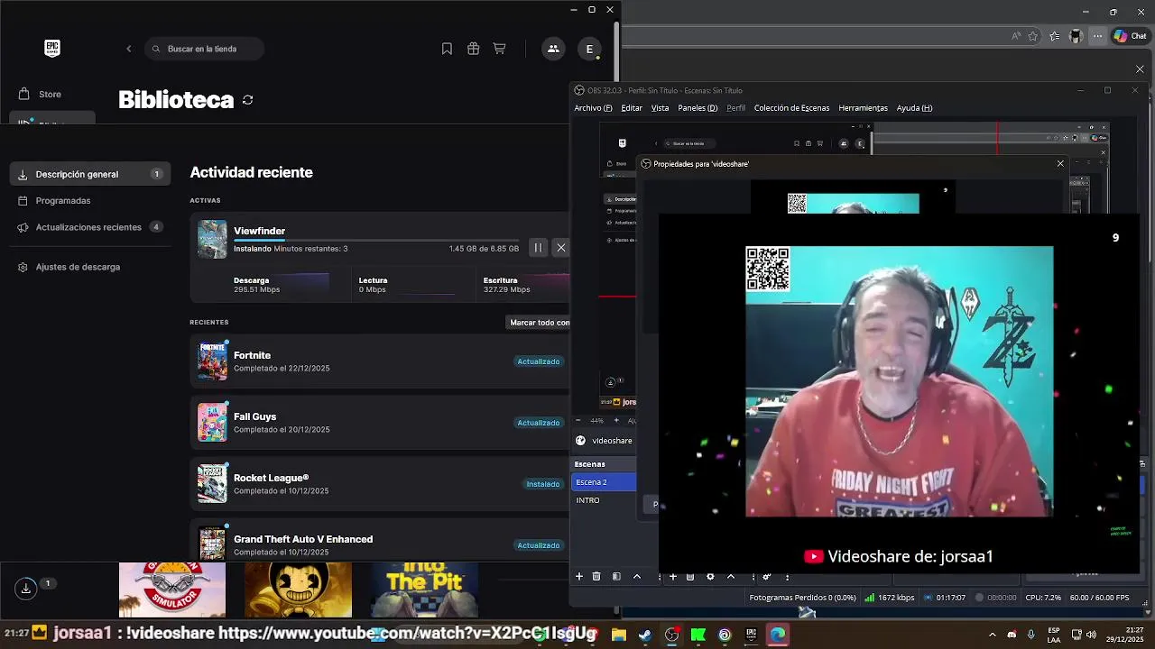Open Copilot Chat button in Edge

pos(1130,36)
